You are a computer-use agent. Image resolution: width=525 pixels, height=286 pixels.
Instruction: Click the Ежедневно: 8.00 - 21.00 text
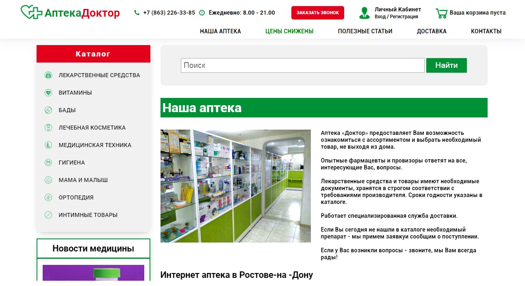coord(242,13)
